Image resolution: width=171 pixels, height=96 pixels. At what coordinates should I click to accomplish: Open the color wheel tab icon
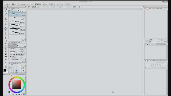click(11, 75)
